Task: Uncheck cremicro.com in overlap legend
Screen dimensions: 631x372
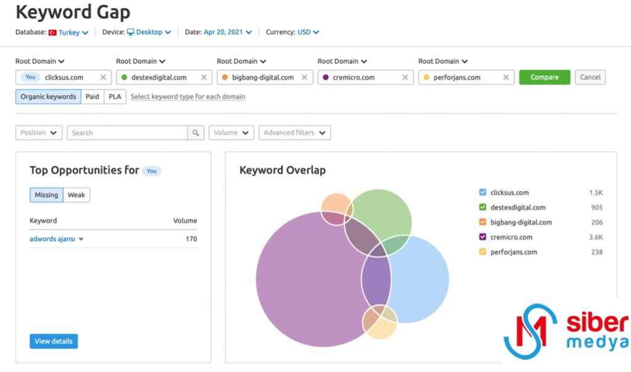Action: [x=482, y=237]
